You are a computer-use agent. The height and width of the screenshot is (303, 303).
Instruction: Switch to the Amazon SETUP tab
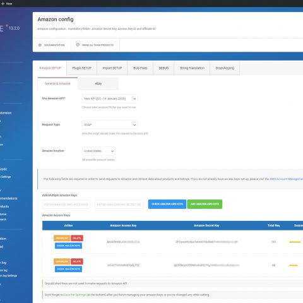point(50,68)
